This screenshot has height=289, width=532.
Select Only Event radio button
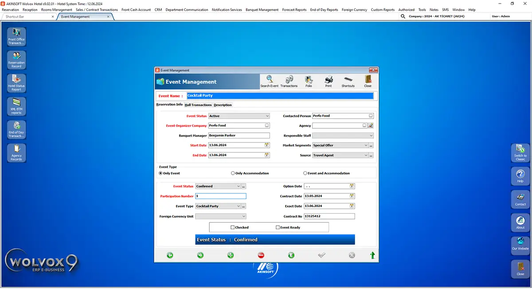[161, 173]
